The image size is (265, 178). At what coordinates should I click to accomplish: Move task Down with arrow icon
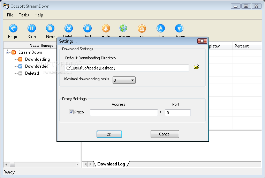click(179, 28)
